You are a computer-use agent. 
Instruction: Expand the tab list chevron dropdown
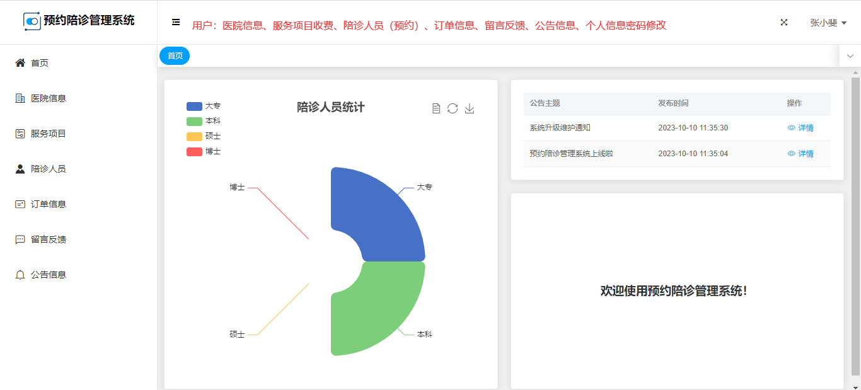850,56
